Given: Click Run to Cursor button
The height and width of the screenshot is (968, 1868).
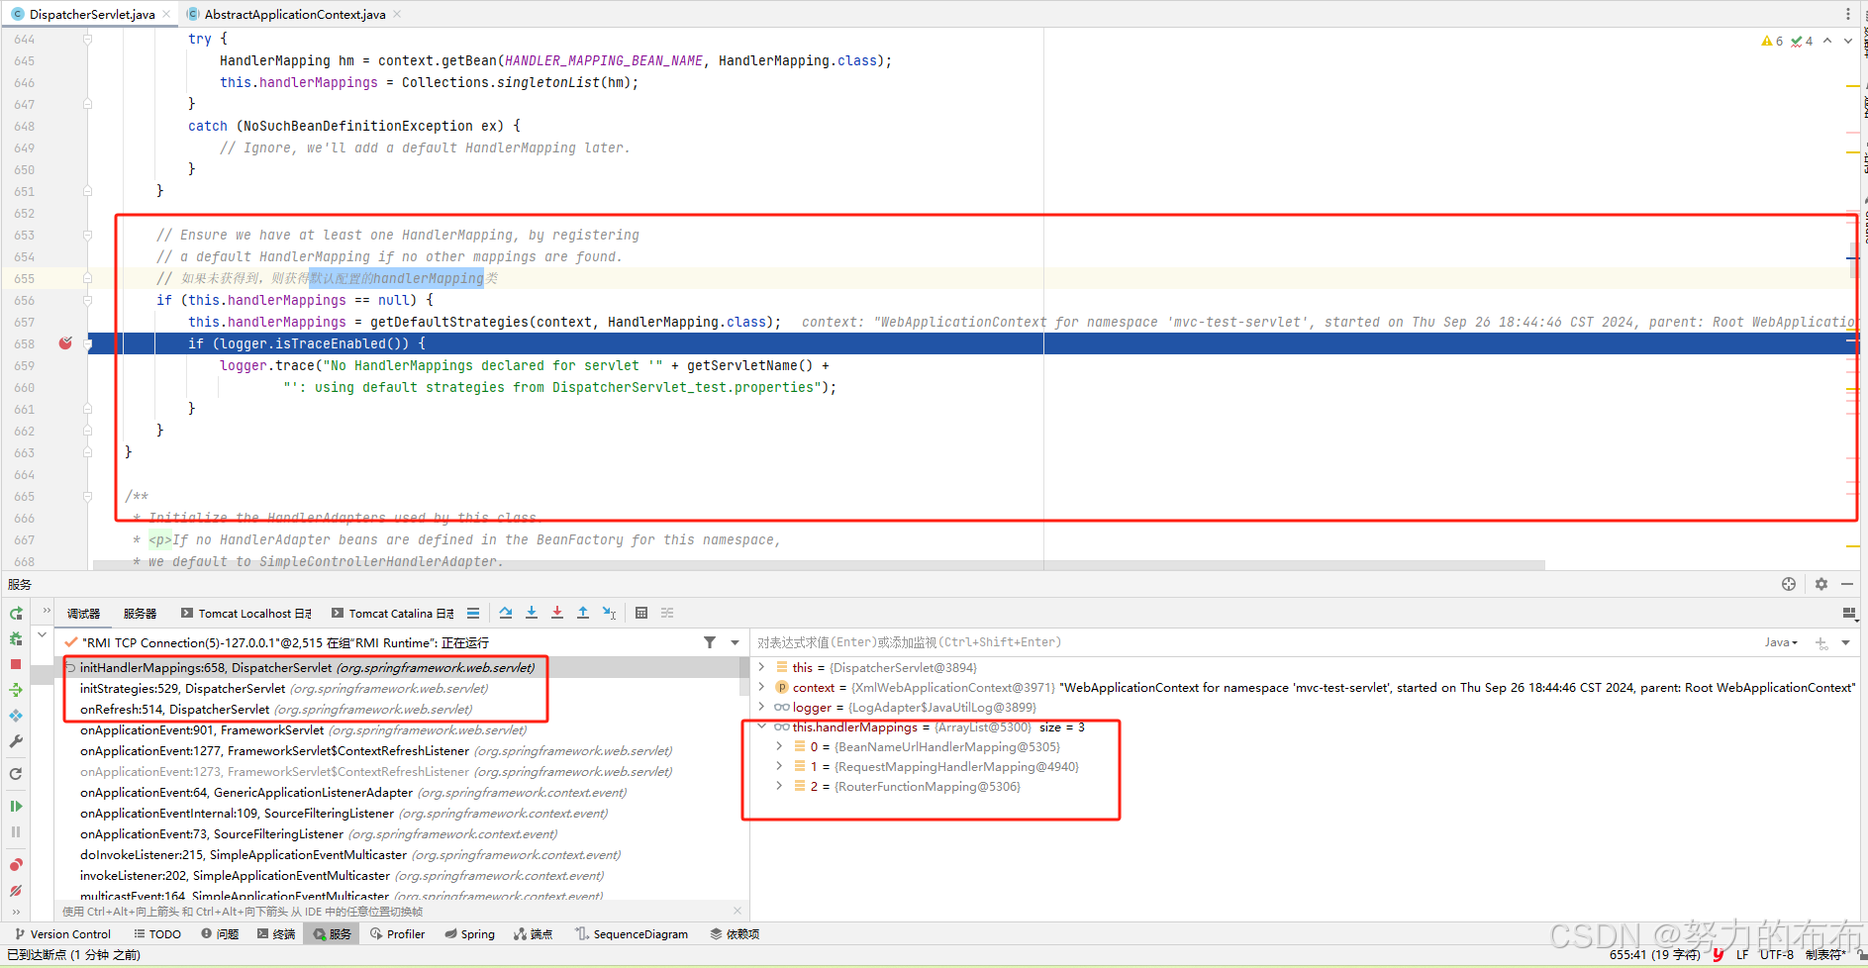Looking at the screenshot, I should 609,614.
